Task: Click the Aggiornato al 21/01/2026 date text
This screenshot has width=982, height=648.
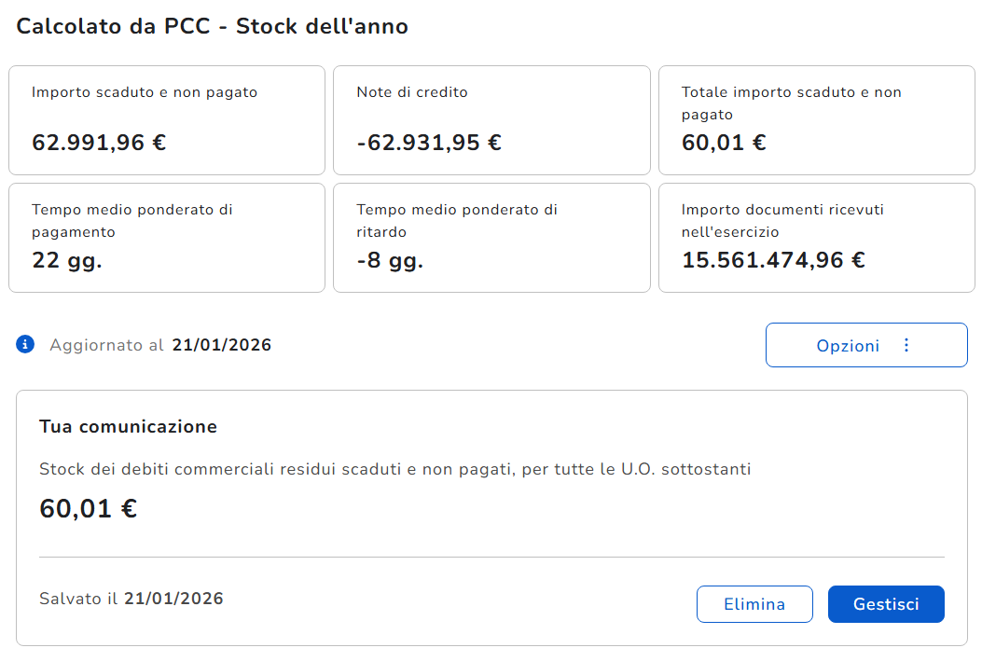Action: click(x=221, y=345)
